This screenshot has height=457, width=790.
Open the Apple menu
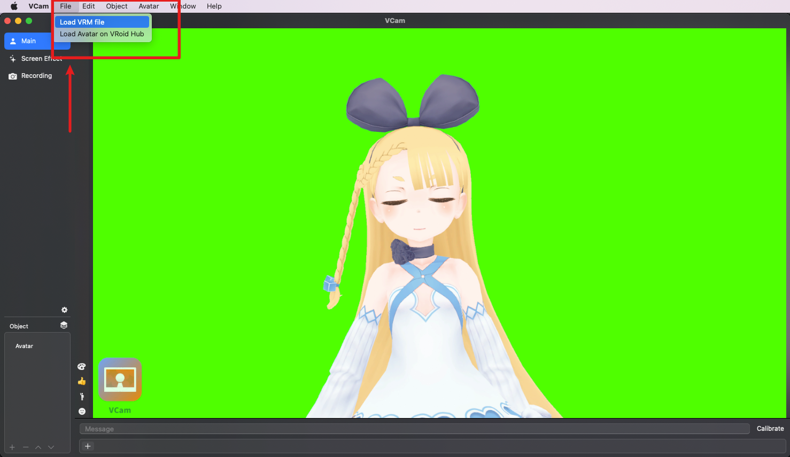point(14,6)
